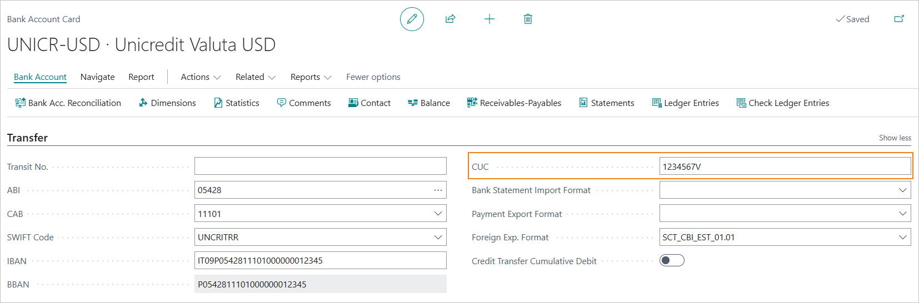This screenshot has width=919, height=303.
Task: Click the Comments speech bubble icon
Action: coord(282,103)
